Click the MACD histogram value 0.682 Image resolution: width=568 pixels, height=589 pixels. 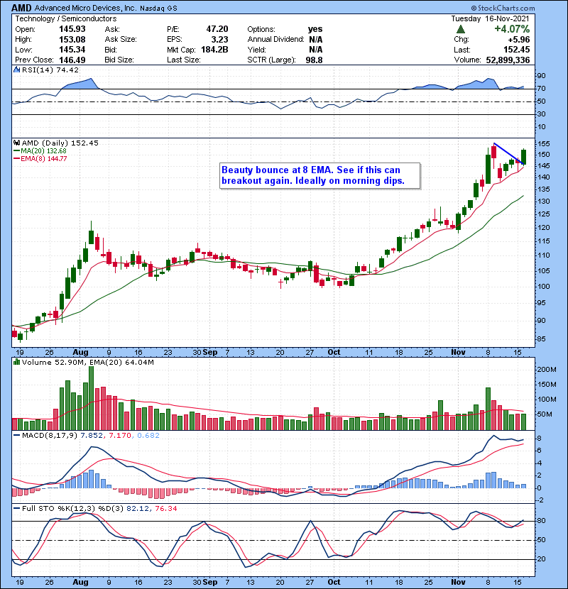(x=148, y=436)
